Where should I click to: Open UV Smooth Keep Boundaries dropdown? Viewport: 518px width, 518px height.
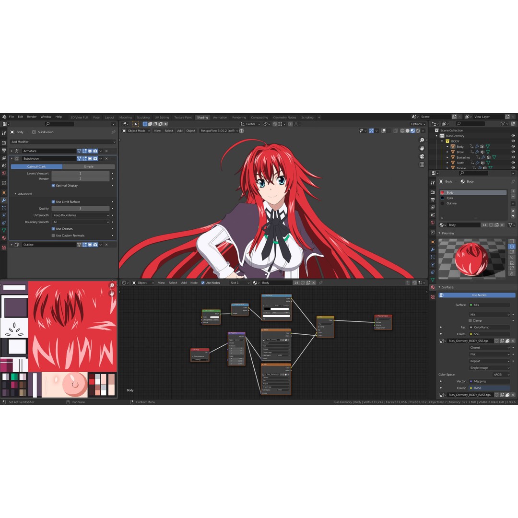pyautogui.click(x=81, y=215)
